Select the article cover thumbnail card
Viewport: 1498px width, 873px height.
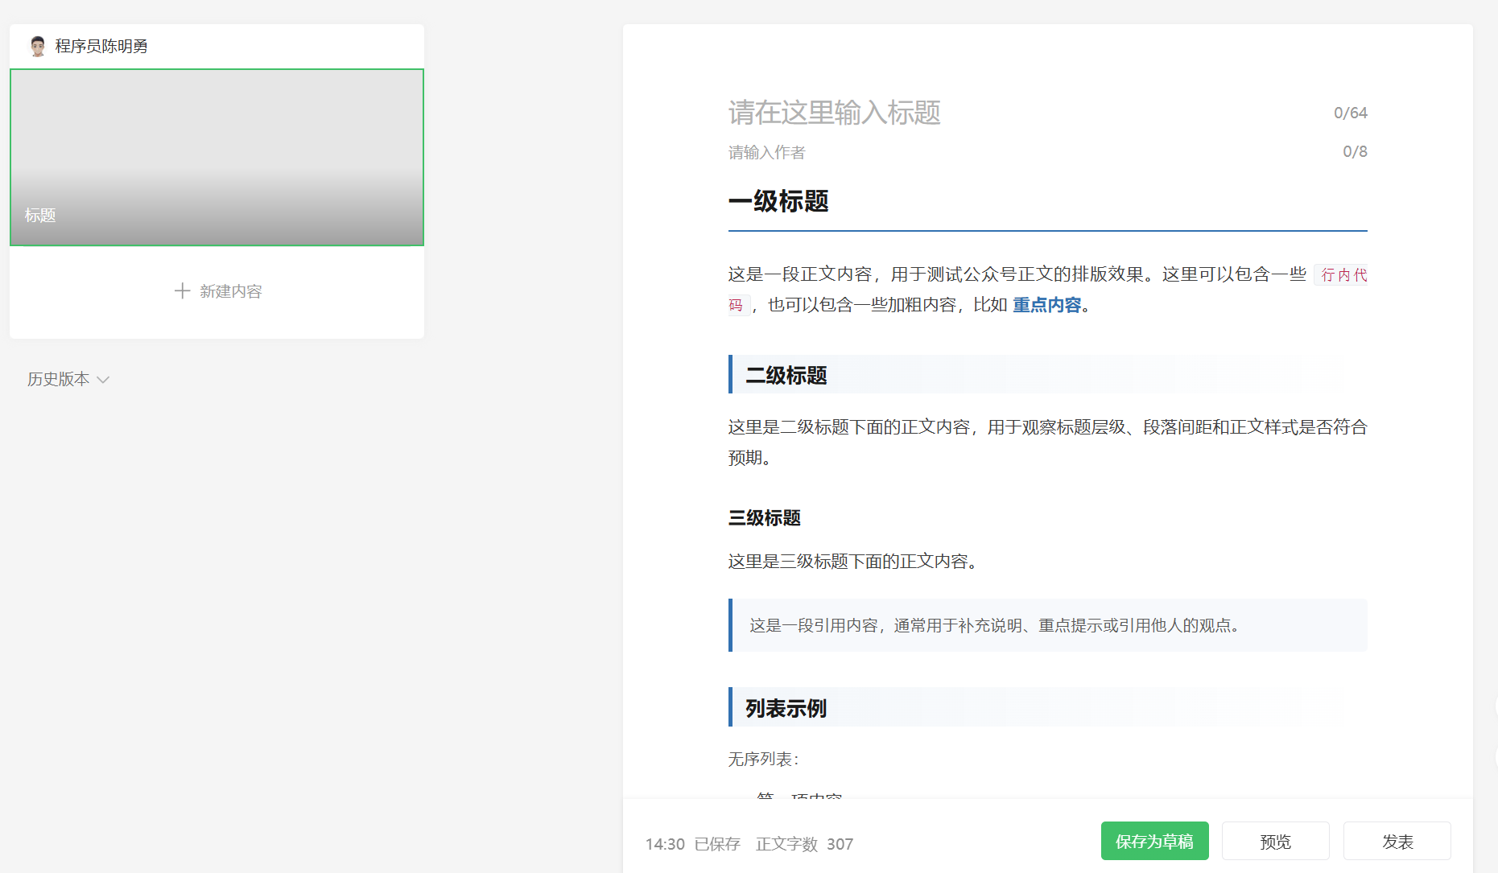pos(217,157)
